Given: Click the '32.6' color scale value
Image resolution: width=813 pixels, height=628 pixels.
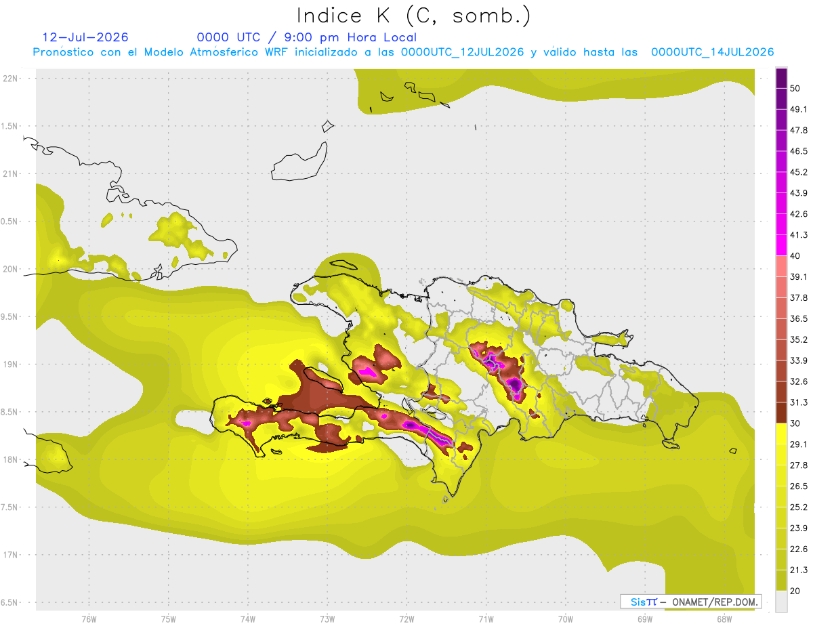Looking at the screenshot, I should tap(799, 381).
